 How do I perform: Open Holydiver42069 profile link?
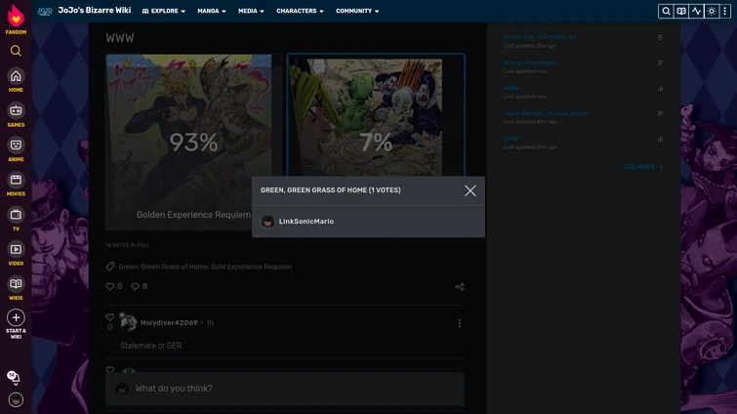tap(169, 323)
